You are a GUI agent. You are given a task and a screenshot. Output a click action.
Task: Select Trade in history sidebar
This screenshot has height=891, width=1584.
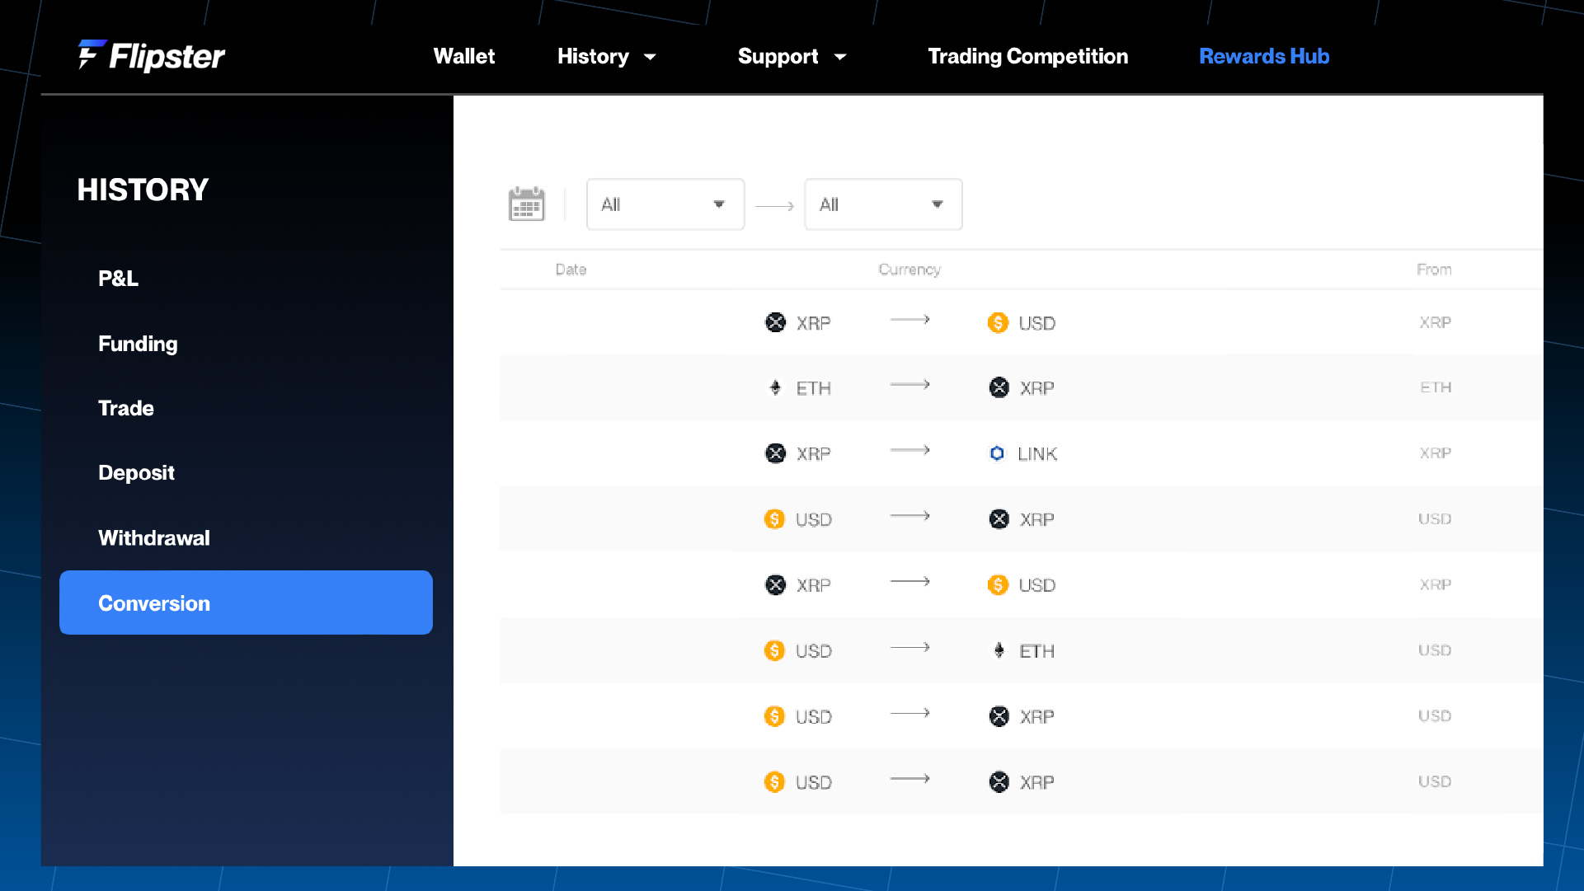(125, 408)
